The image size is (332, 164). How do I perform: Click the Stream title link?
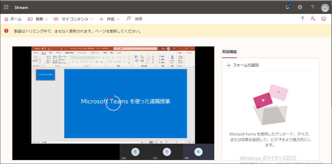click(x=21, y=8)
